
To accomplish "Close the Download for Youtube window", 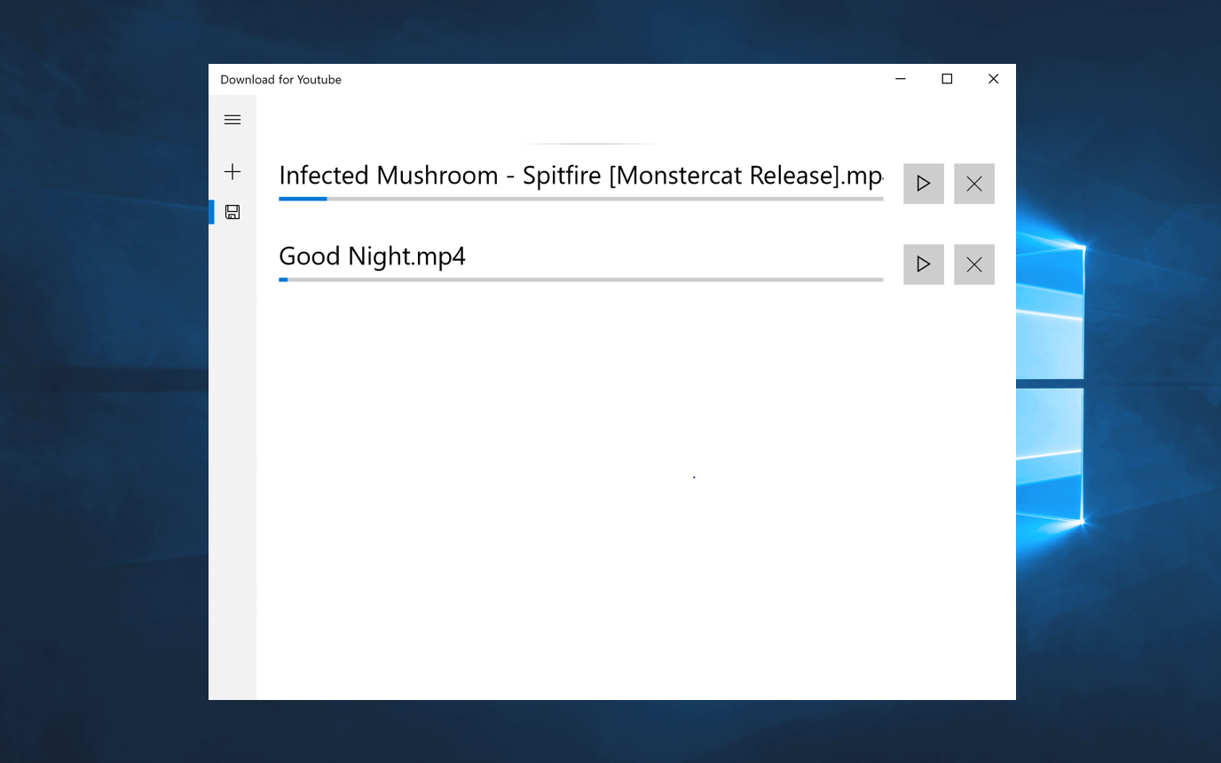I will pos(993,79).
